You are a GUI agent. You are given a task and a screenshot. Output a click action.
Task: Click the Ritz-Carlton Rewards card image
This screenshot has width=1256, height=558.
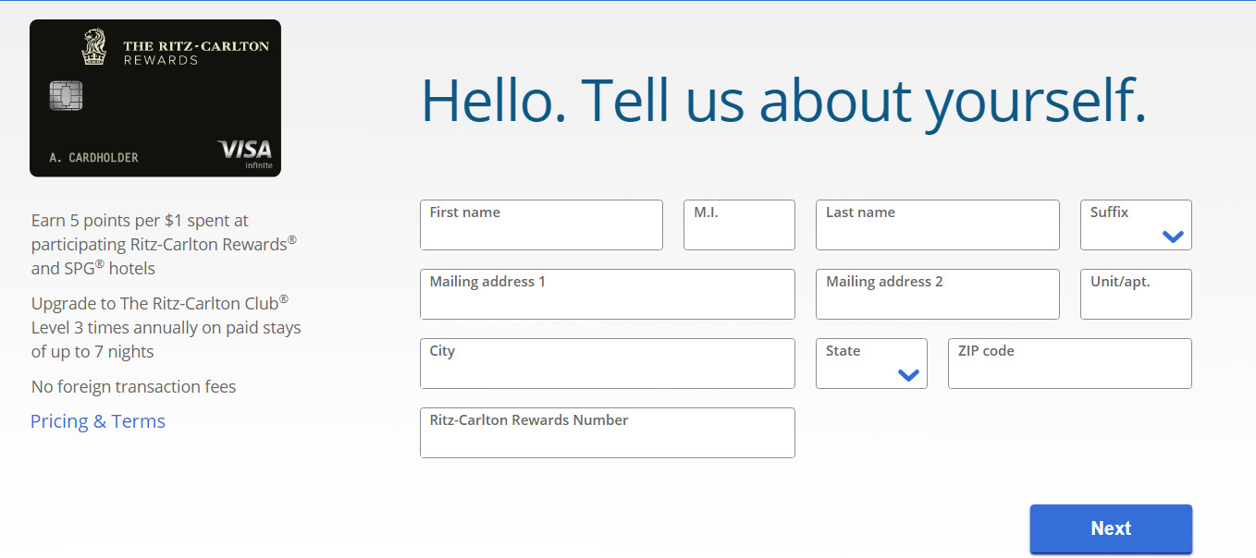155,98
